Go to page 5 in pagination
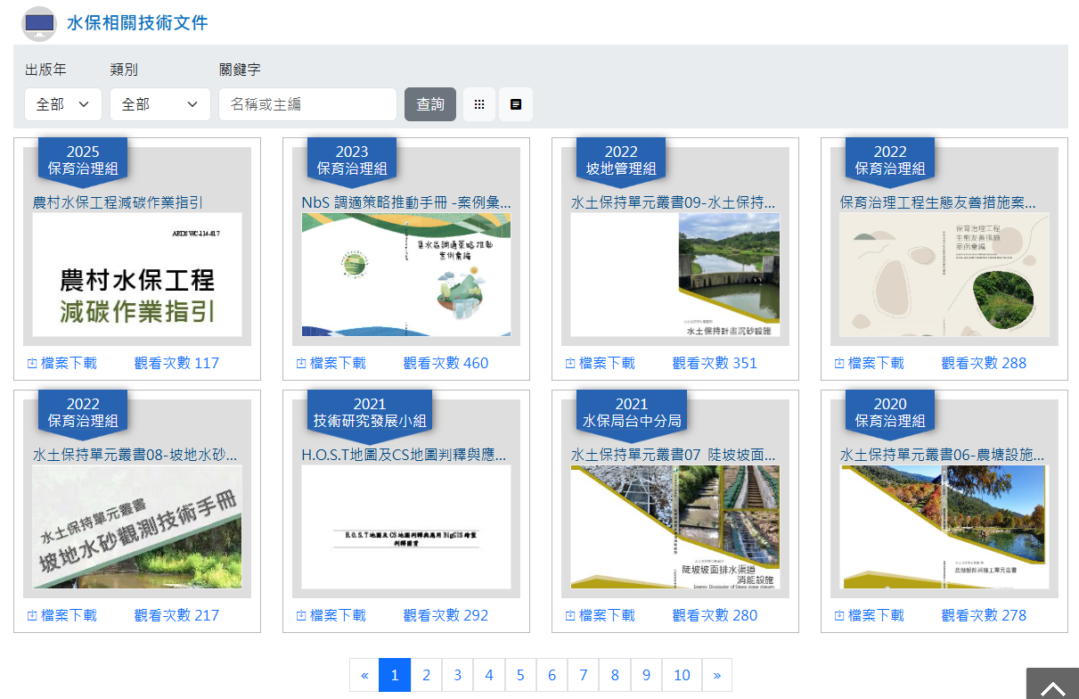The width and height of the screenshot is (1079, 699). pos(520,675)
